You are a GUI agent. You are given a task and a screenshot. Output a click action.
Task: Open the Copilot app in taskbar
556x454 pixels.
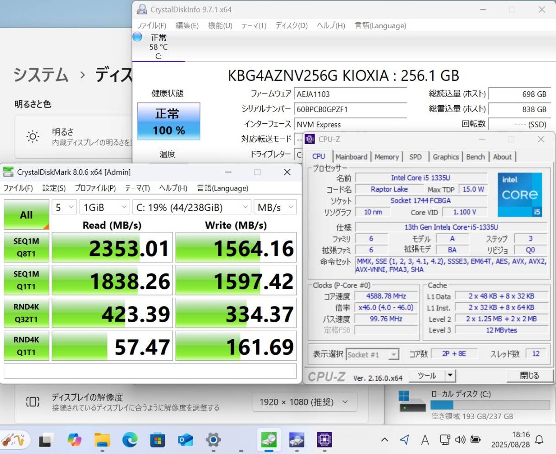pos(74,440)
